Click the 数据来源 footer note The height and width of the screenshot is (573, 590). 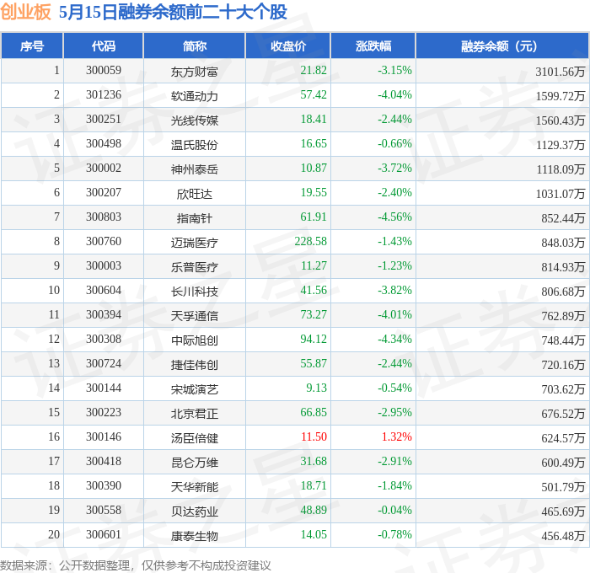pos(136,565)
